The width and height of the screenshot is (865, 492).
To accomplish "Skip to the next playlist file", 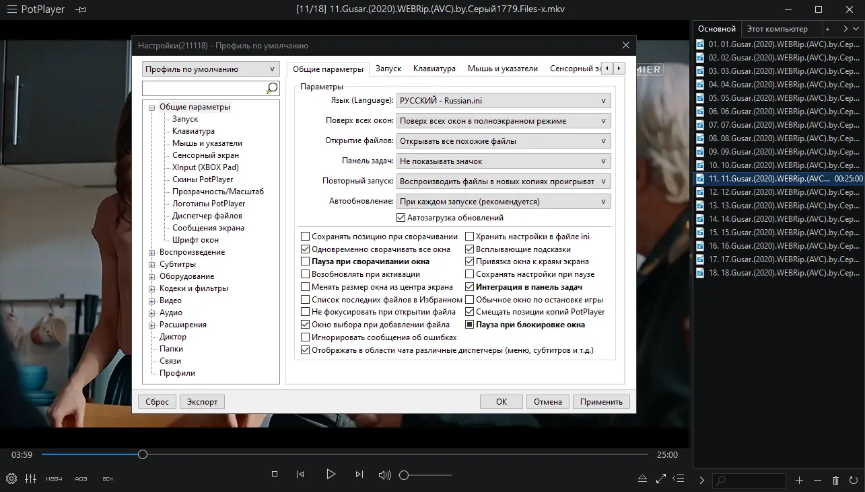I will pos(359,475).
